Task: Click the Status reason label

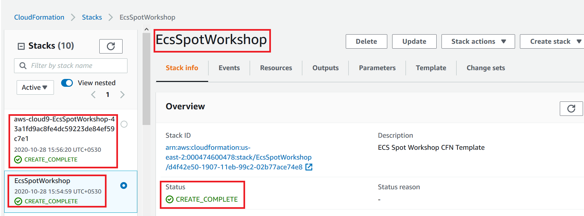Action: pos(399,187)
